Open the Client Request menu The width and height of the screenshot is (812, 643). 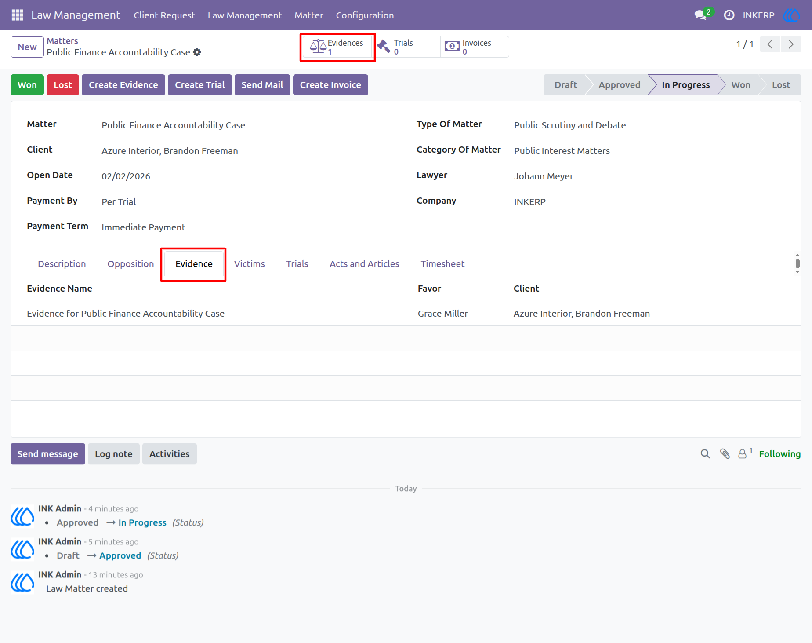tap(164, 15)
